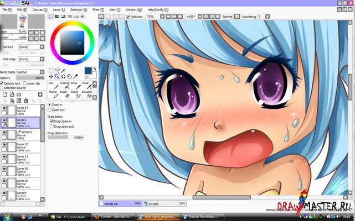Select the Move tool

[51, 77]
